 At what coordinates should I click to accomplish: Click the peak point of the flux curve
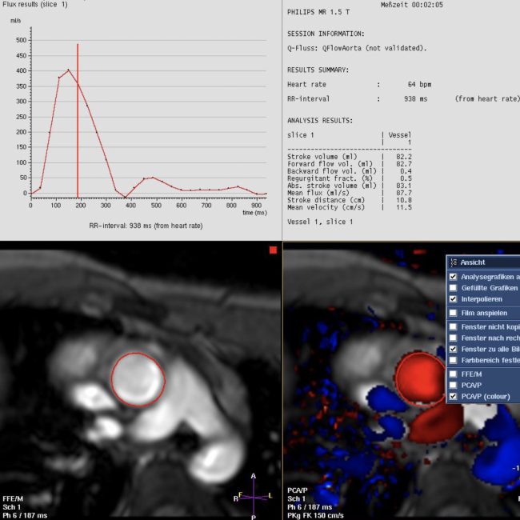point(69,70)
